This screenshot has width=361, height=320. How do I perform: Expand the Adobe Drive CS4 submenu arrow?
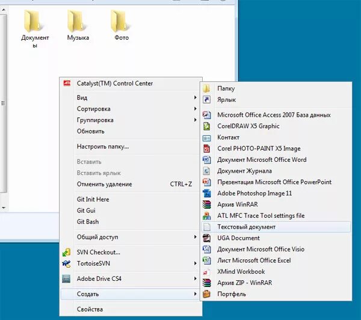195,278
